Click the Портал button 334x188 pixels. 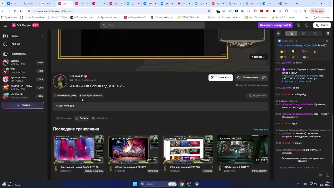pyautogui.click(x=23, y=105)
